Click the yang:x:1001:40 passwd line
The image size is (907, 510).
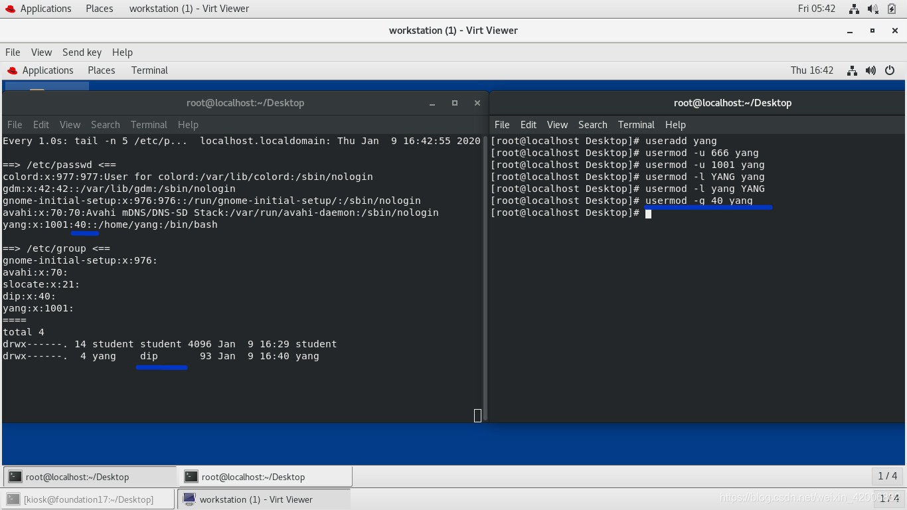click(110, 224)
